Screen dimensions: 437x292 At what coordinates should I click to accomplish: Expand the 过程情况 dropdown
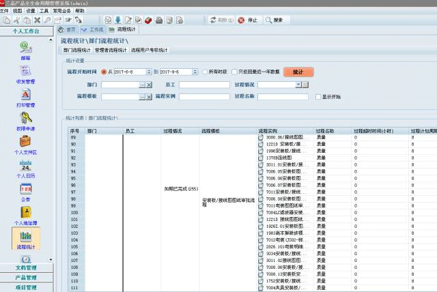pyautogui.click(x=299, y=85)
